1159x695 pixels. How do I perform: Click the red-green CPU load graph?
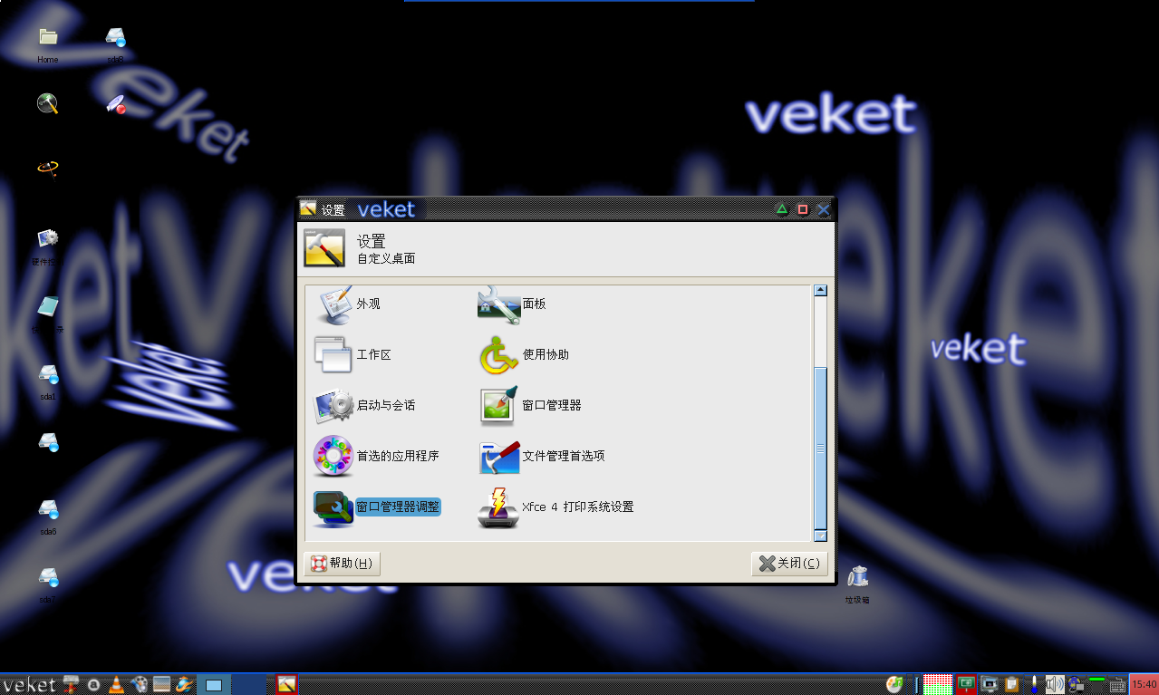[x=938, y=684]
